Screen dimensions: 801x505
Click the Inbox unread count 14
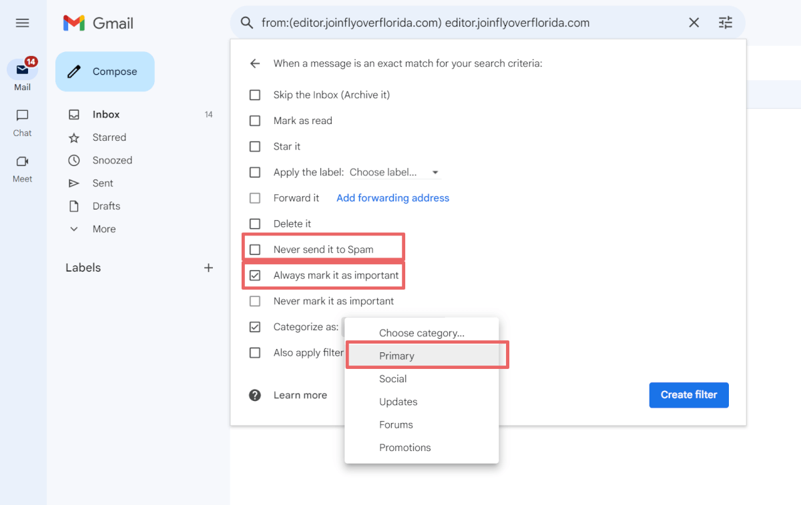tap(208, 115)
